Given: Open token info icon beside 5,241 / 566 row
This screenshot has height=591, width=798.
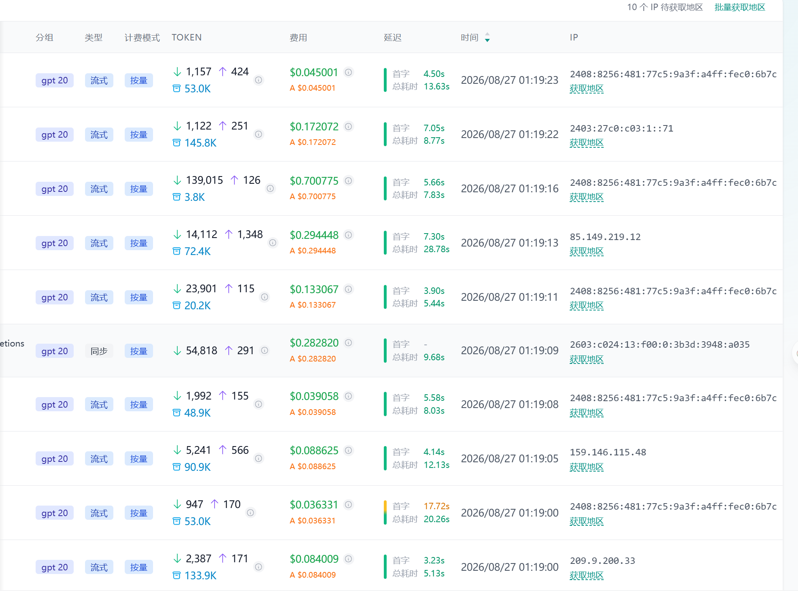Looking at the screenshot, I should point(258,459).
